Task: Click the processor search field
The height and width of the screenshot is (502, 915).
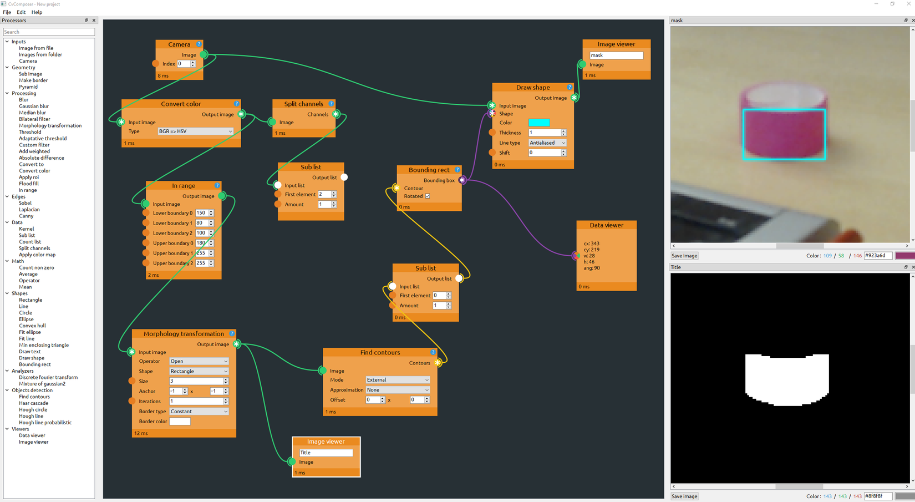Action: (x=48, y=32)
